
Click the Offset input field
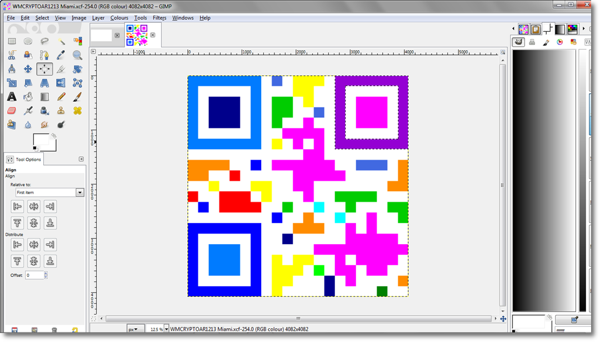(x=34, y=275)
